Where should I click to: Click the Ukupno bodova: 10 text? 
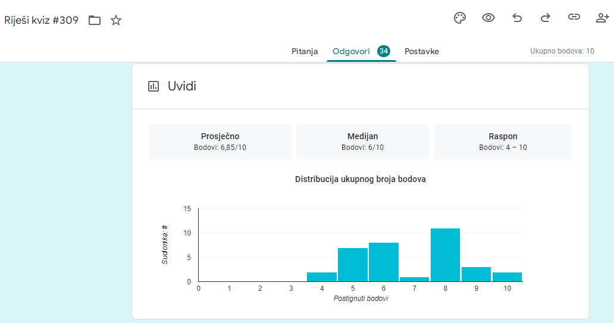pyautogui.click(x=562, y=51)
